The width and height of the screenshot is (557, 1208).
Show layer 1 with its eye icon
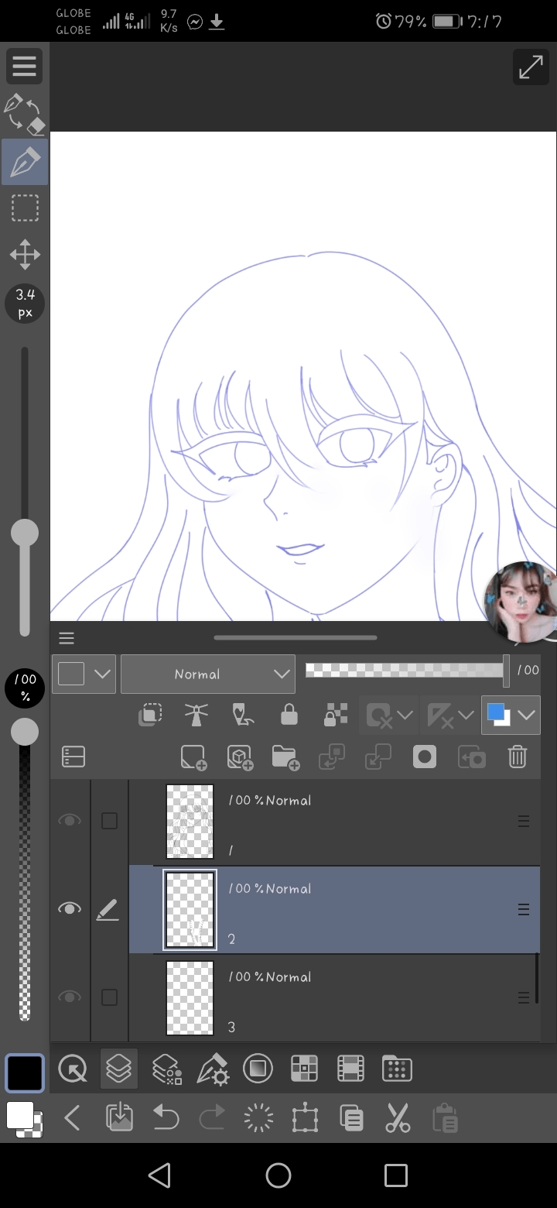click(x=70, y=821)
